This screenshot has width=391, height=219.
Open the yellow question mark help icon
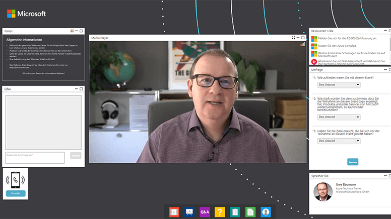220,212
